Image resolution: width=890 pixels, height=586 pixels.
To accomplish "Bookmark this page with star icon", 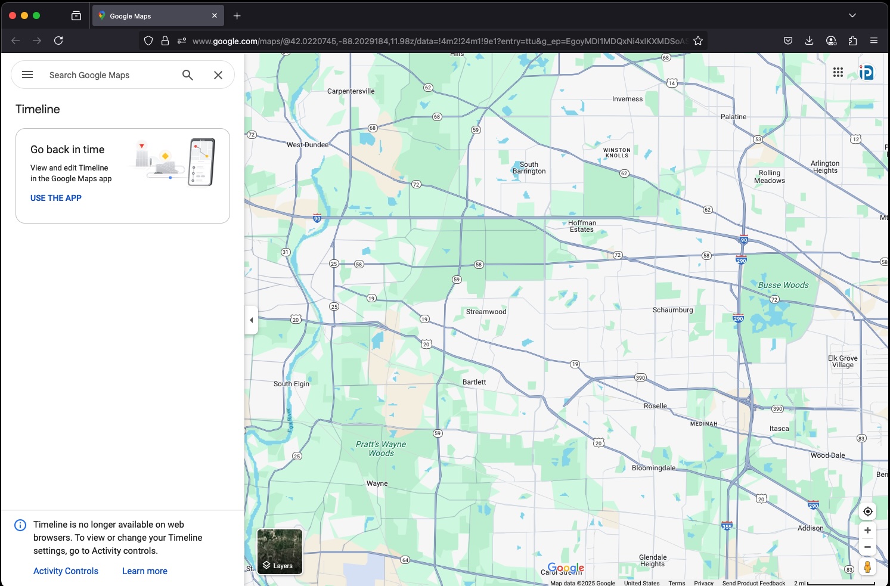I will (698, 41).
